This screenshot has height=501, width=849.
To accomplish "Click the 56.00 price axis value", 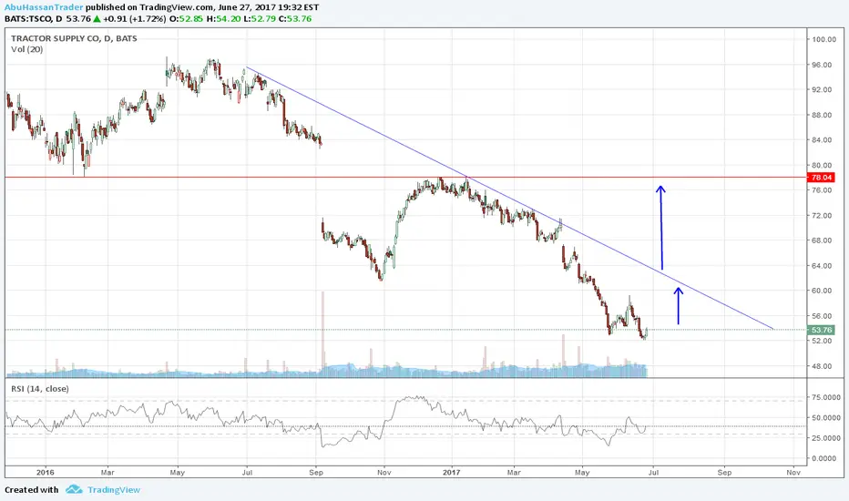I will [x=822, y=316].
